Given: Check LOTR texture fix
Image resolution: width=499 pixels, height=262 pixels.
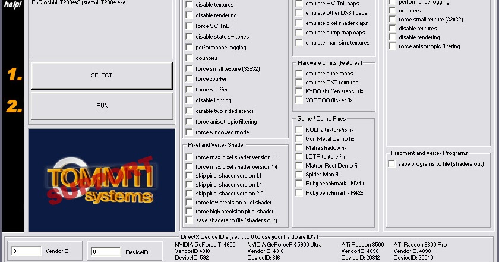Looking at the screenshot, I should click(299, 157).
